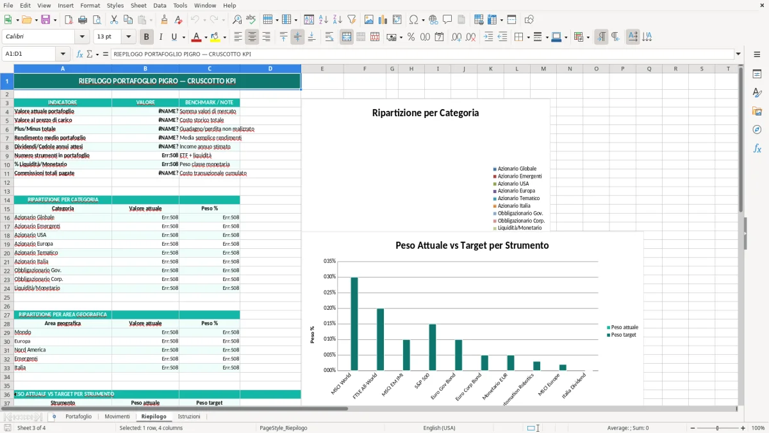Switch to the Istruzioni sheet tab
Screen dimensions: 769x433
pyautogui.click(x=189, y=416)
